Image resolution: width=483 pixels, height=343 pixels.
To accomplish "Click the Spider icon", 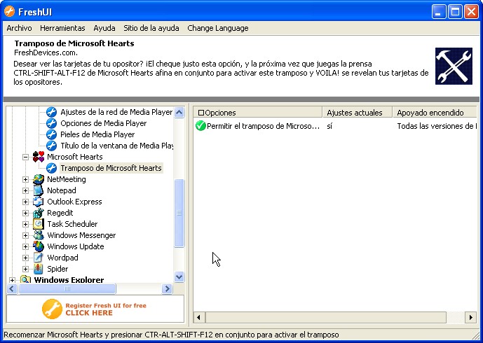I will pos(39,269).
